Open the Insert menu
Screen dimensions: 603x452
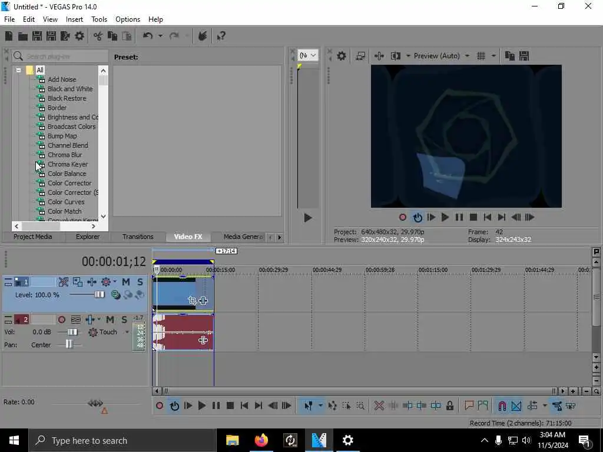(x=74, y=19)
